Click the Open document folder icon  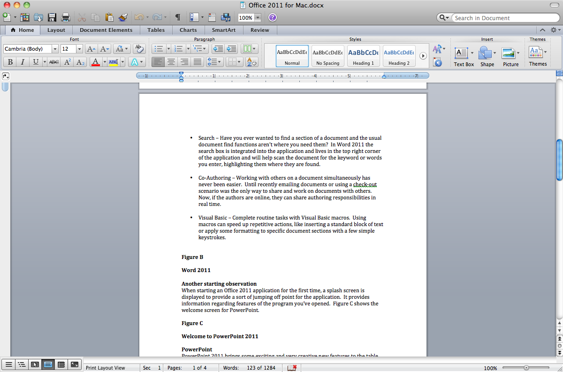(38, 18)
